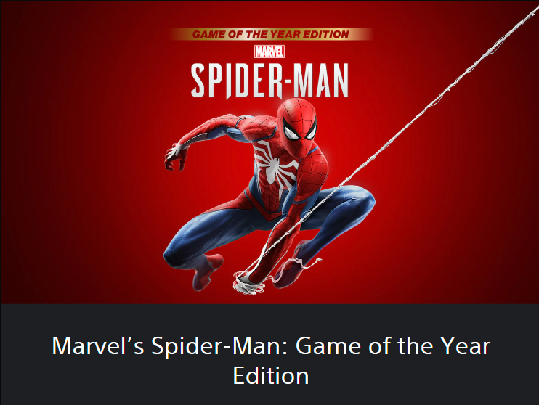Click the web wrapped around Spider-Man's hand

coord(249,283)
